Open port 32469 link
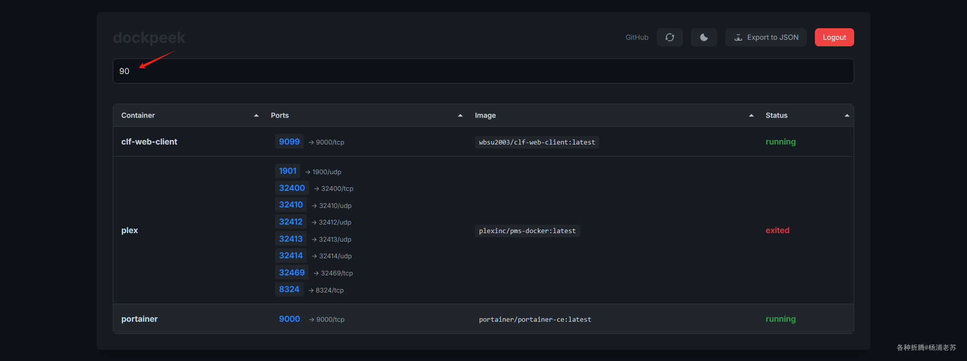This screenshot has height=361, width=967. [x=292, y=273]
